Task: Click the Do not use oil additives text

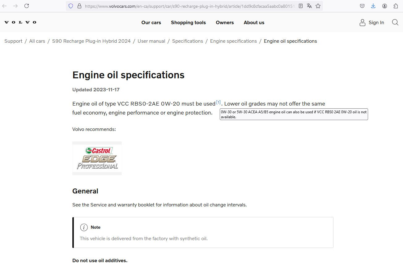Action: point(100,261)
